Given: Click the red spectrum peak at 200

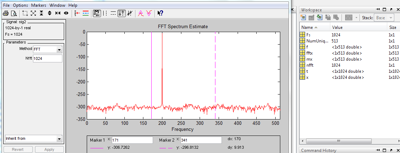Looking at the screenshot, I should tap(162, 68).
